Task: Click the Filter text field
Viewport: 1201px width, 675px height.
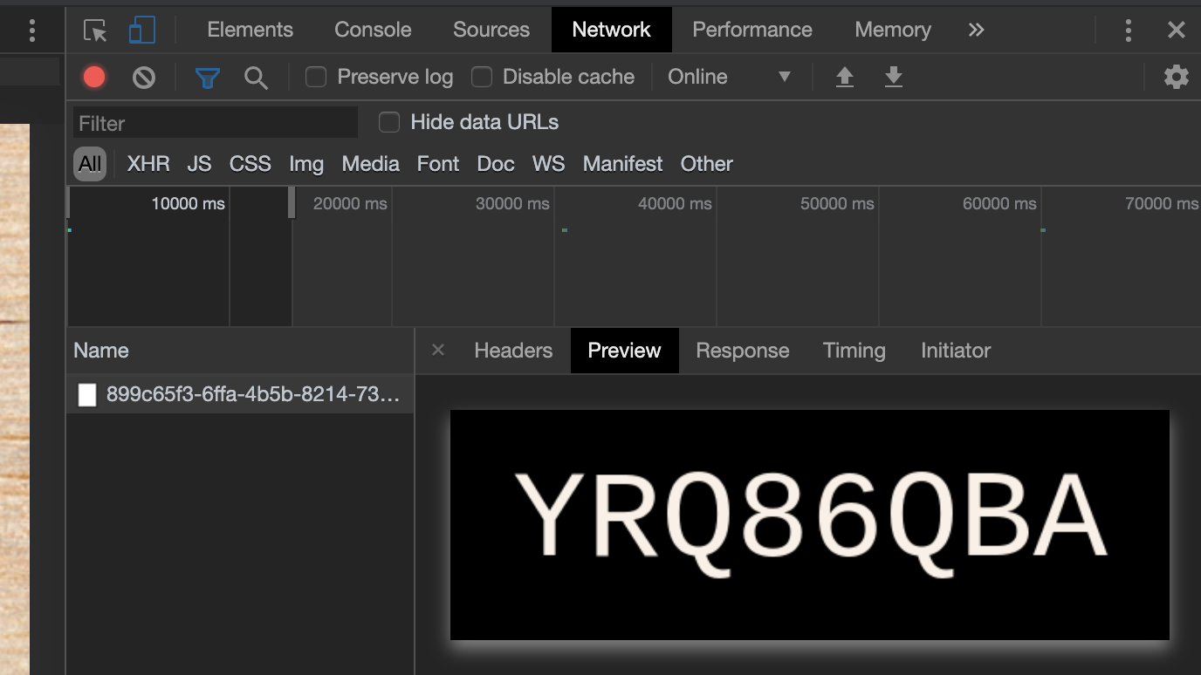Action: pos(216,123)
